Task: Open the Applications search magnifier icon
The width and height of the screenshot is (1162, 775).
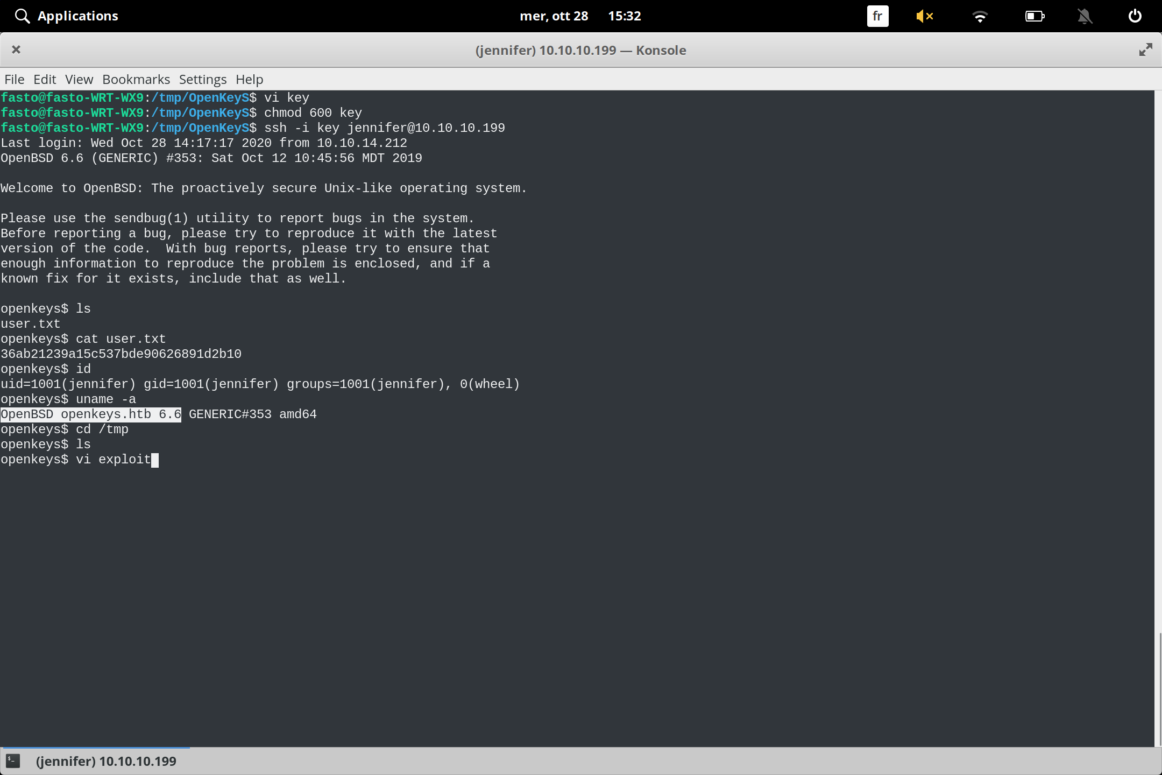Action: point(22,16)
